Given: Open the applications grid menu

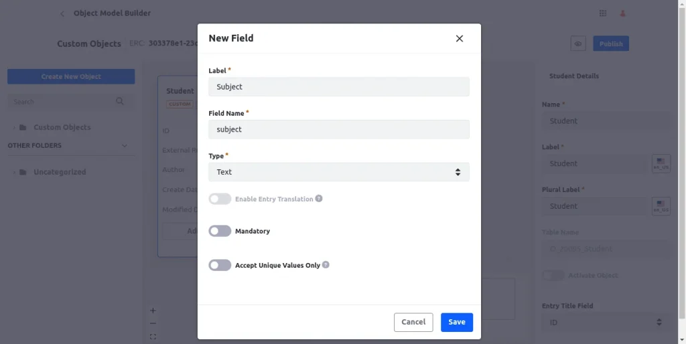Looking at the screenshot, I should tap(603, 13).
